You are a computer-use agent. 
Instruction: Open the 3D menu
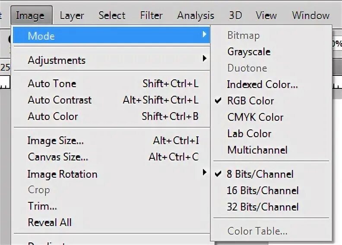pyautogui.click(x=235, y=16)
